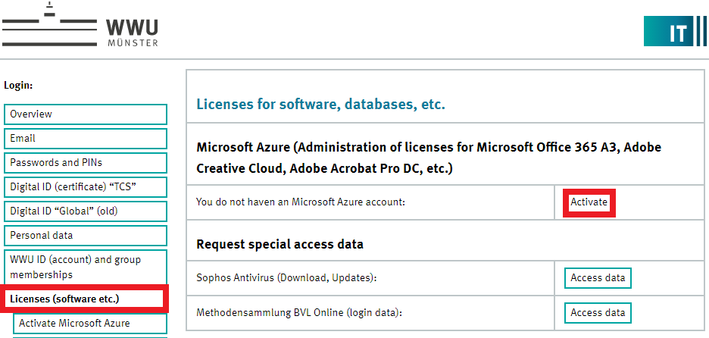Select Licenses (software etc.) in sidebar
Viewport: 709px width, 338px height.
click(x=85, y=299)
